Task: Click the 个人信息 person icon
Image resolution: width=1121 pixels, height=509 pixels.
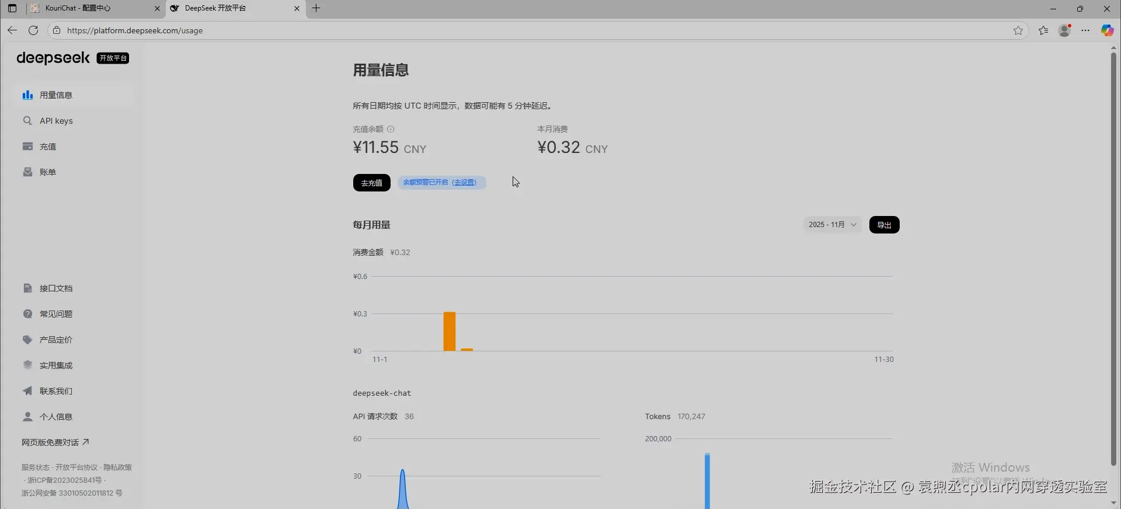Action: [27, 417]
